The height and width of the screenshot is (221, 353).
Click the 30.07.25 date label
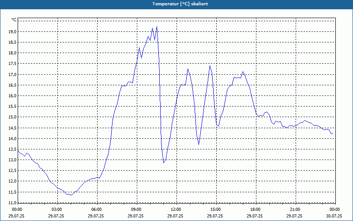point(334,216)
